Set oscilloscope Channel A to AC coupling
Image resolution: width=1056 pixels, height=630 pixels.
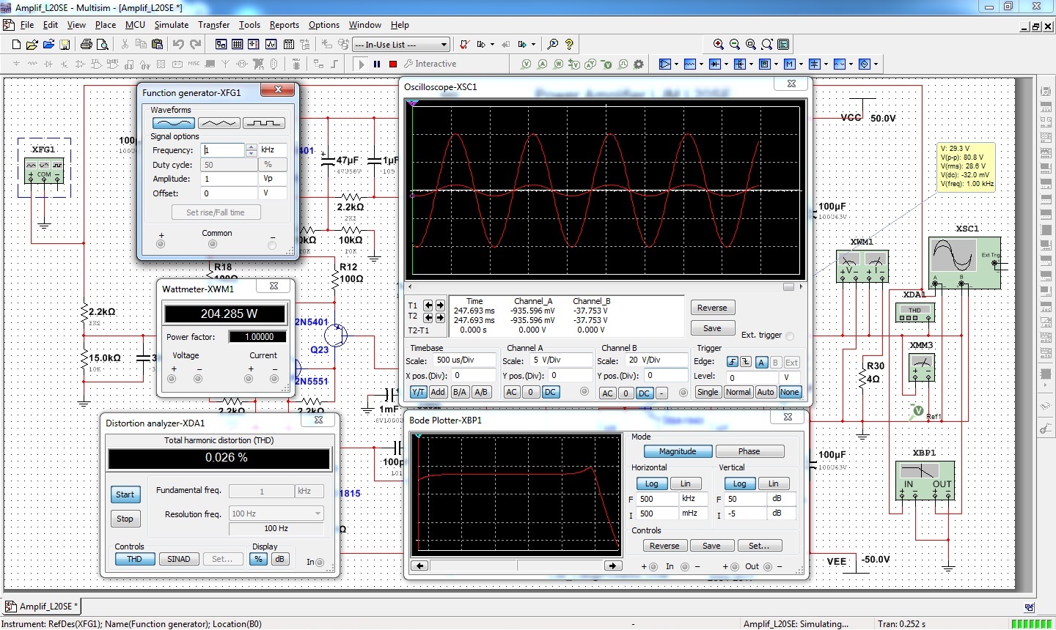click(x=512, y=392)
